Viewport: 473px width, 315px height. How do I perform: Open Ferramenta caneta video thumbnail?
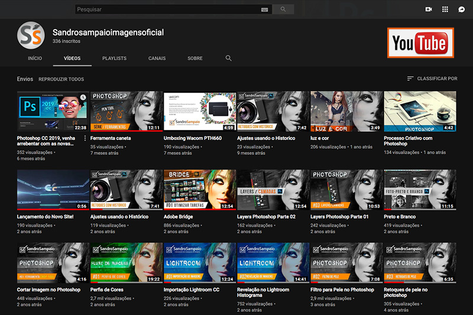click(x=127, y=111)
